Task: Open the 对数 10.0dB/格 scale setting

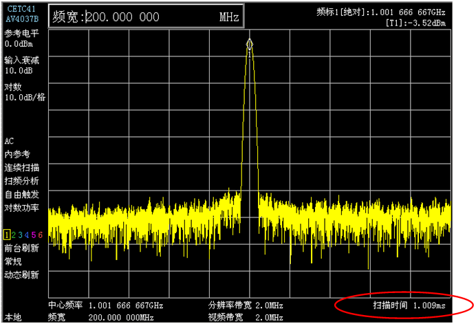Action: click(24, 92)
